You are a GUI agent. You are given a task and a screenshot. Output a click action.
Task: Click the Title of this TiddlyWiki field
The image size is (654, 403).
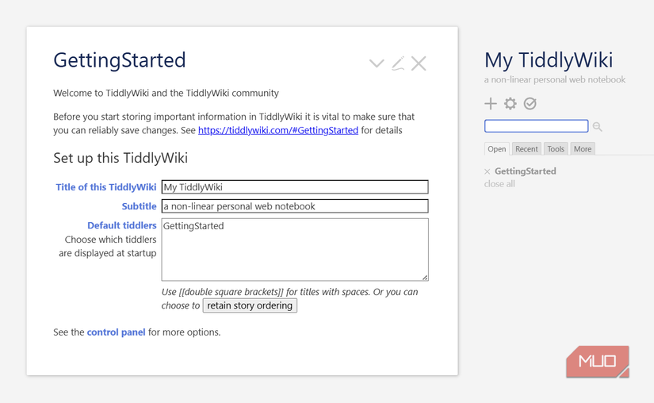[295, 187]
